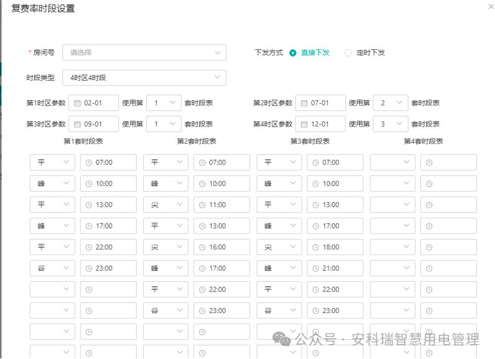This screenshot has width=495, height=359.
Task: Click clock icon in table 1 23:00 field
Action: (89, 269)
